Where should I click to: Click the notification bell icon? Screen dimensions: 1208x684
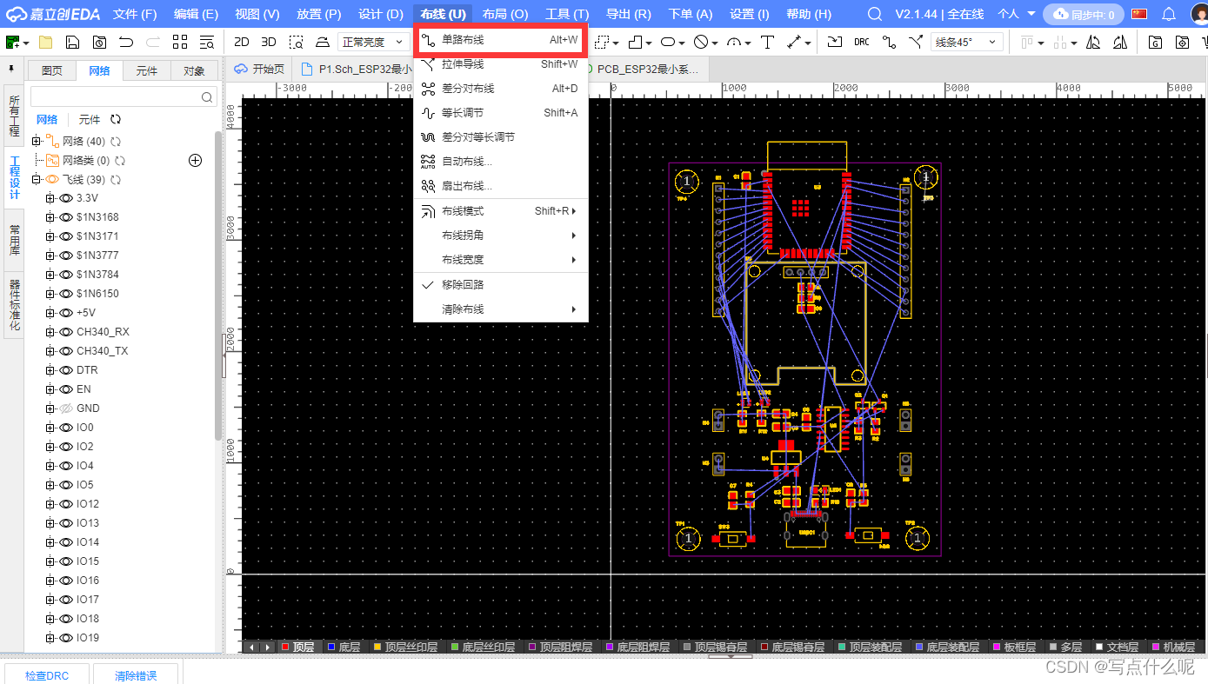click(1169, 14)
